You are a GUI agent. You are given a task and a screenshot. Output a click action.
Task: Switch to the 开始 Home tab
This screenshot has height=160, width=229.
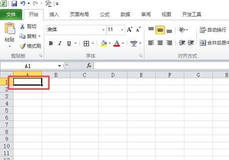pyautogui.click(x=33, y=14)
